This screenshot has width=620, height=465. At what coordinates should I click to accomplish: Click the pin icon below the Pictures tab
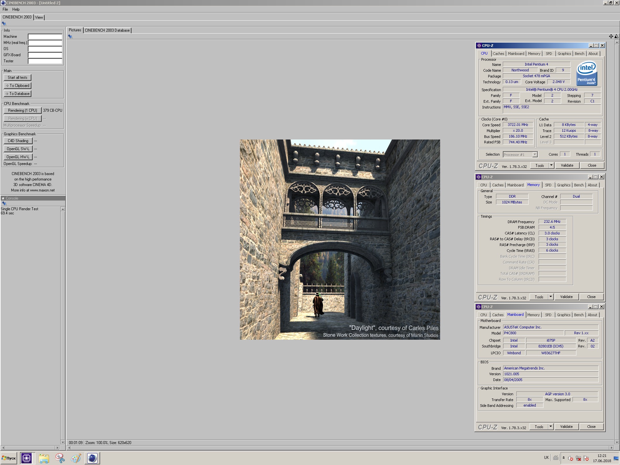[70, 36]
